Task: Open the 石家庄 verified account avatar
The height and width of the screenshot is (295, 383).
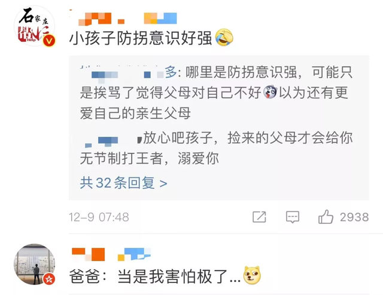Action: point(35,26)
